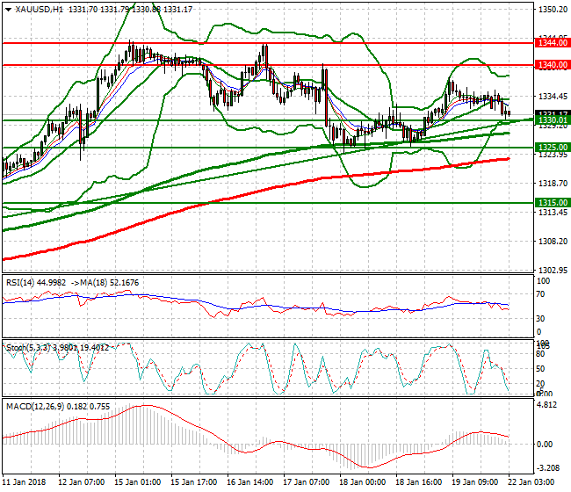Click the 1302.95 price axis value
This screenshot has height=492, width=571.
pyautogui.click(x=553, y=271)
